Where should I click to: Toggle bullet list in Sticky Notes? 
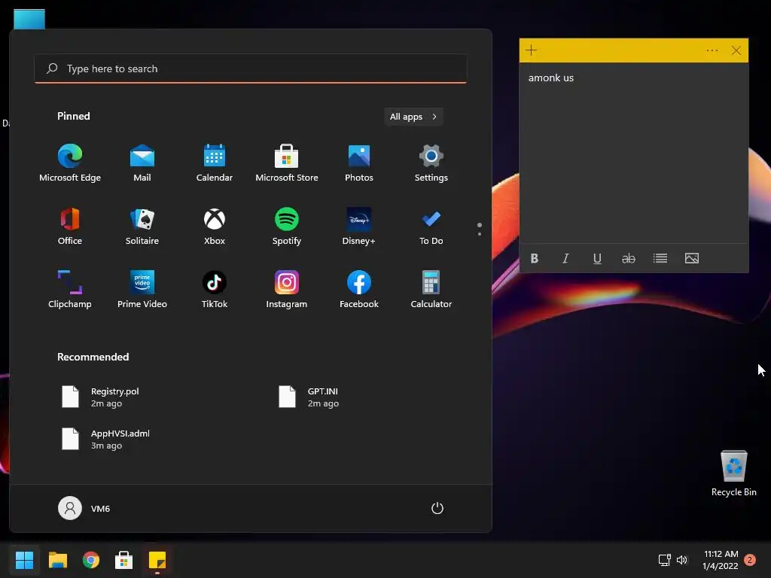pos(660,259)
